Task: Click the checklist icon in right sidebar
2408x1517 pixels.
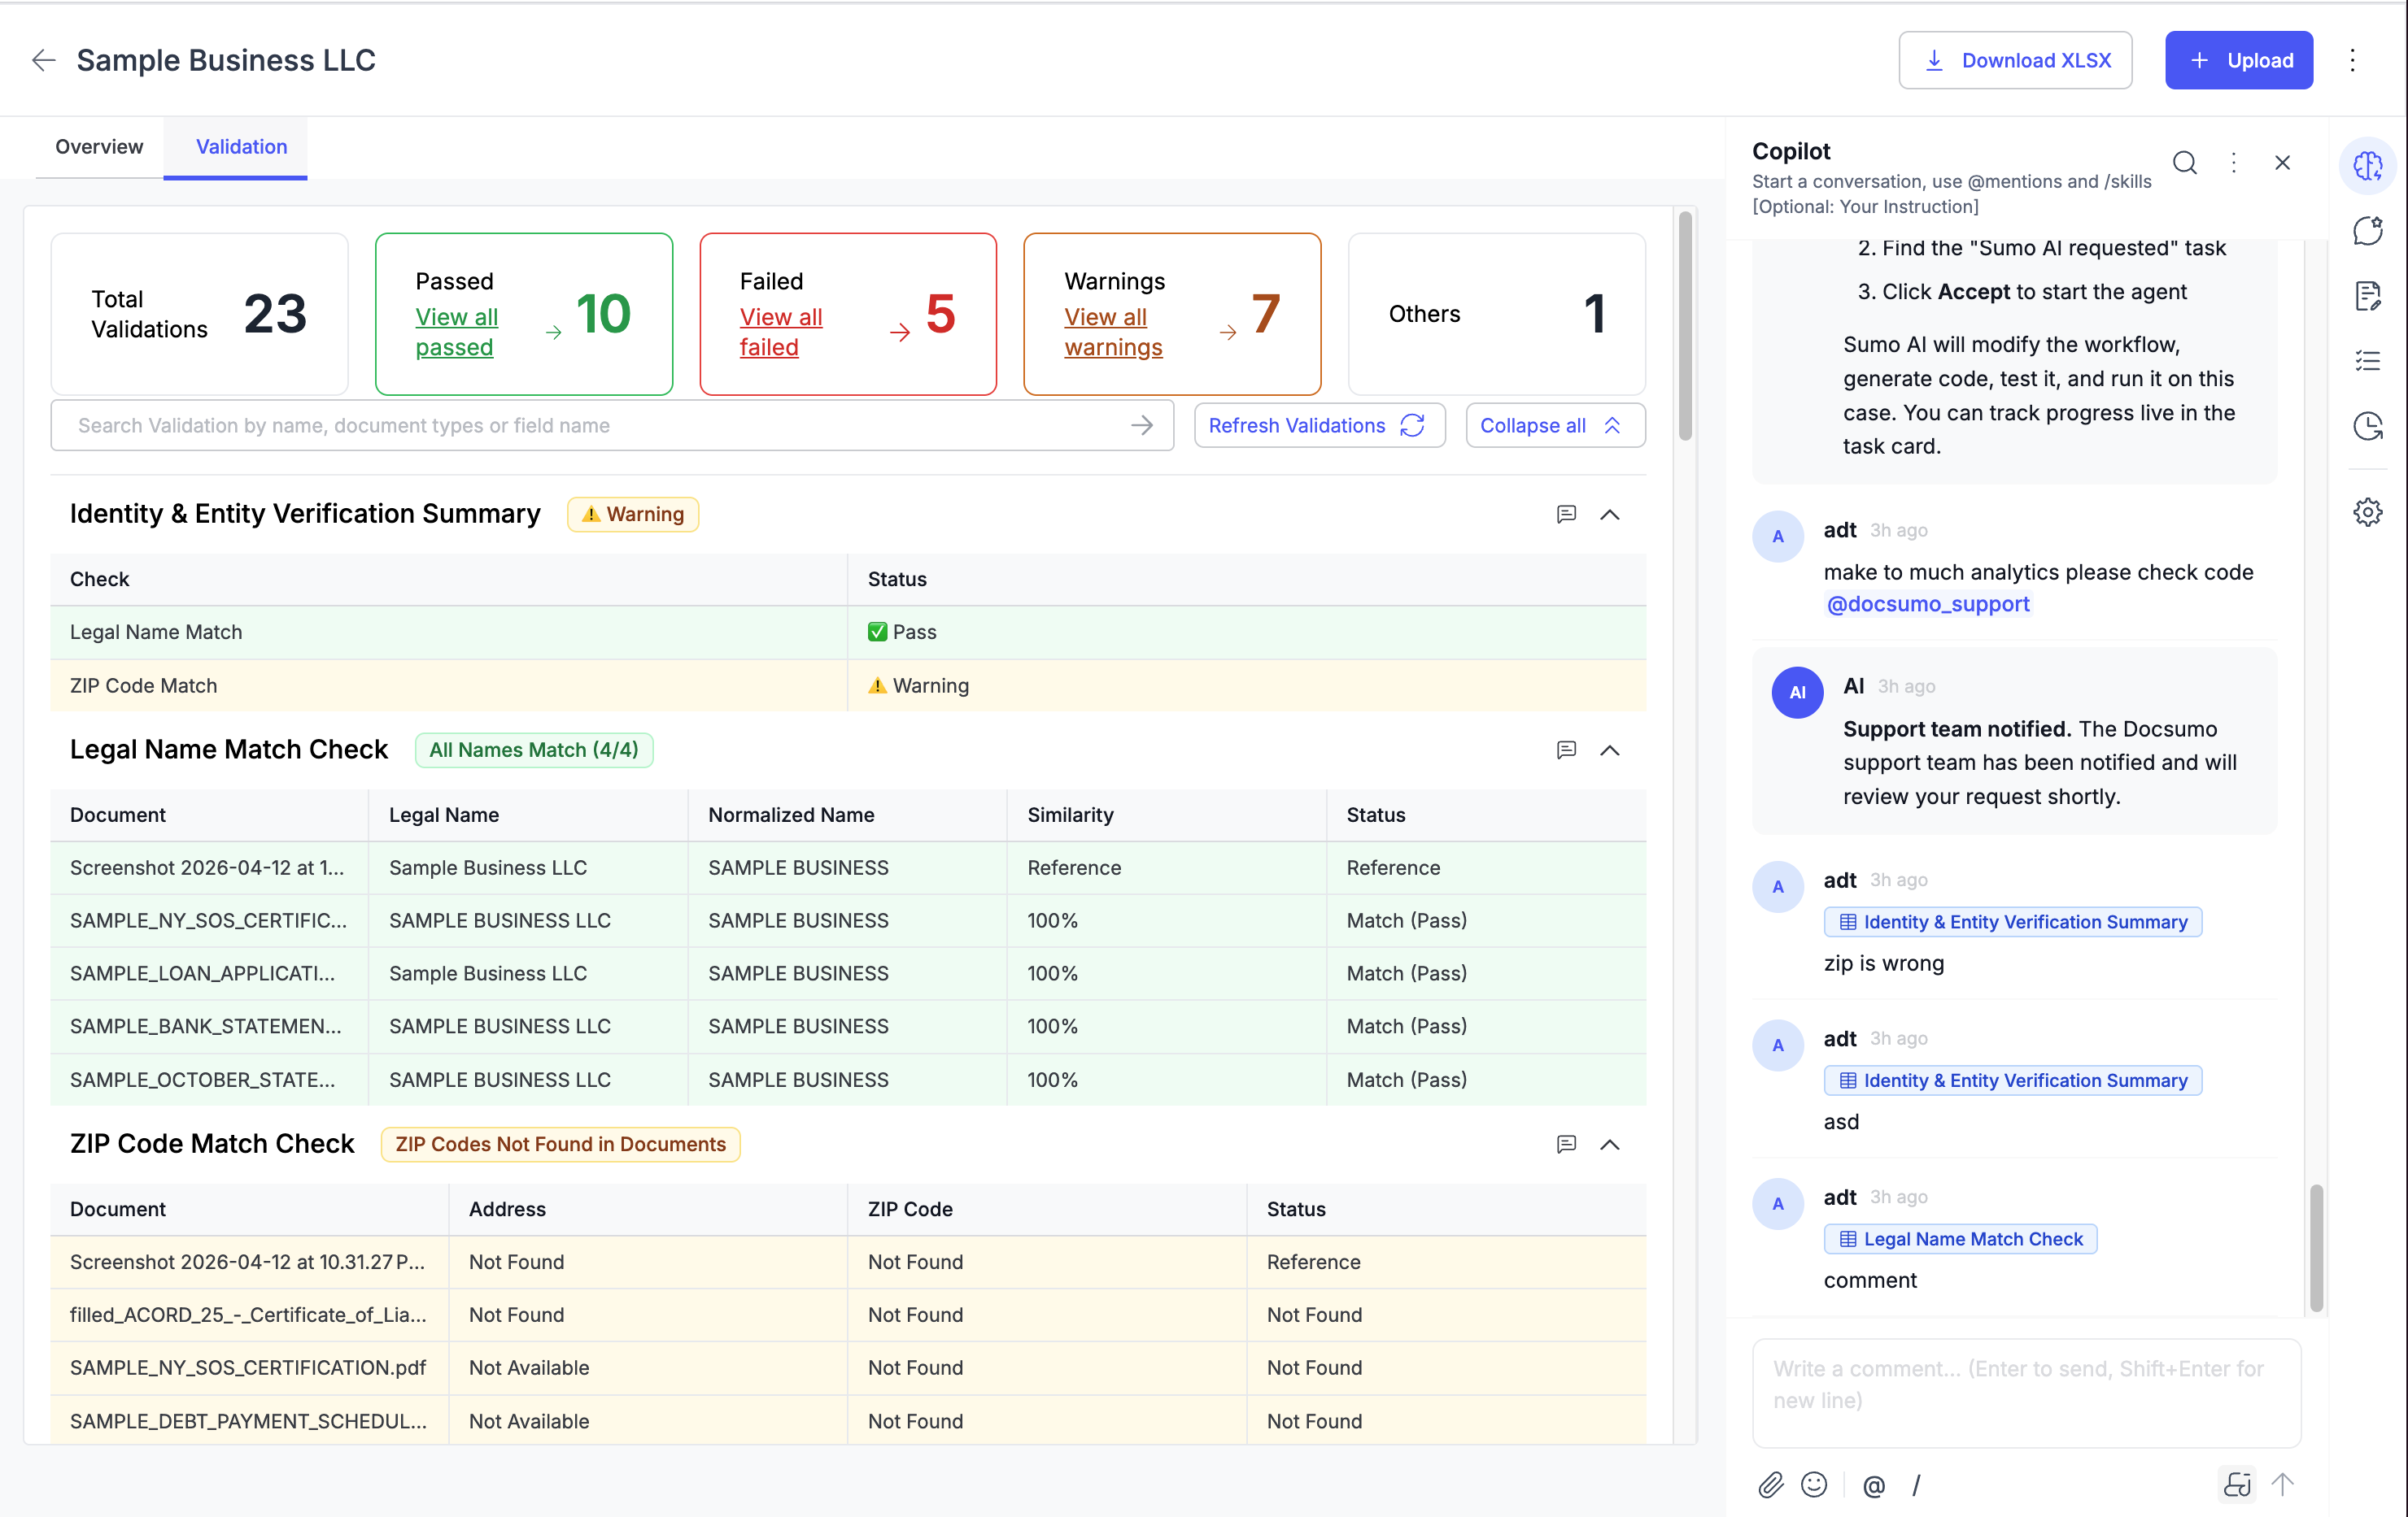Action: pyautogui.click(x=2367, y=361)
